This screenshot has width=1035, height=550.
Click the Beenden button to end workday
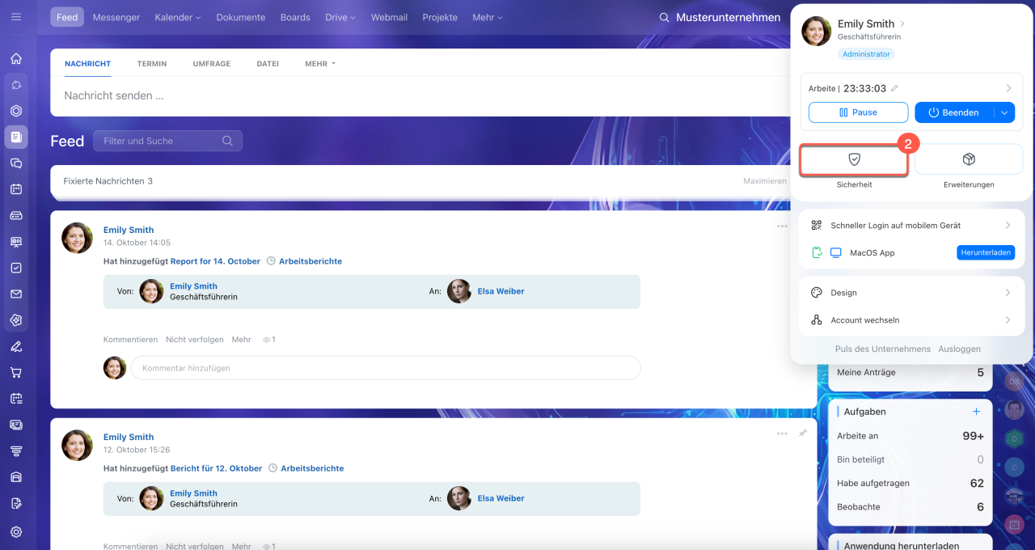tap(955, 112)
